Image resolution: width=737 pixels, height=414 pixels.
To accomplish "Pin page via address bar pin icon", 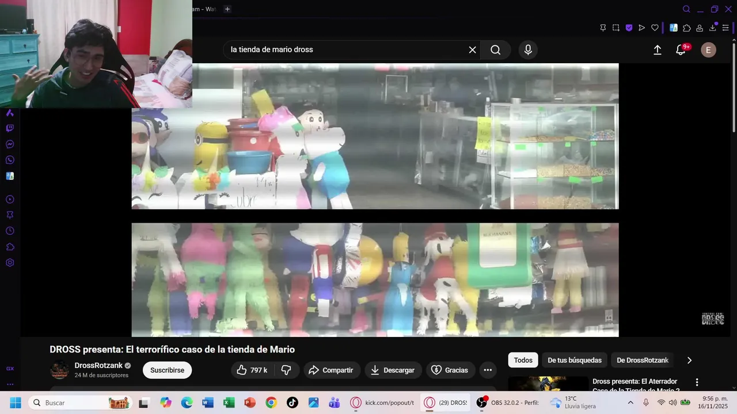I will coord(603,28).
